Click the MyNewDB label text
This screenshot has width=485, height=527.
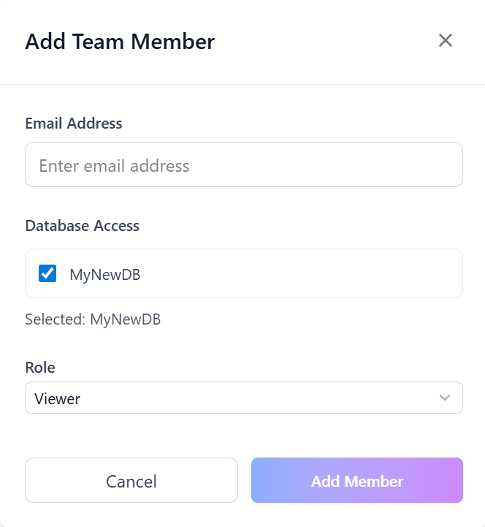tap(104, 275)
